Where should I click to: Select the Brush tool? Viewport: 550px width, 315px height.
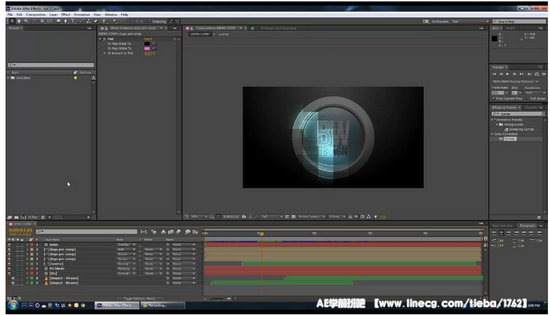[81, 21]
